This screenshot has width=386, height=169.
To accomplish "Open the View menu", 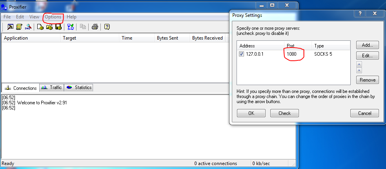I will [x=34, y=17].
